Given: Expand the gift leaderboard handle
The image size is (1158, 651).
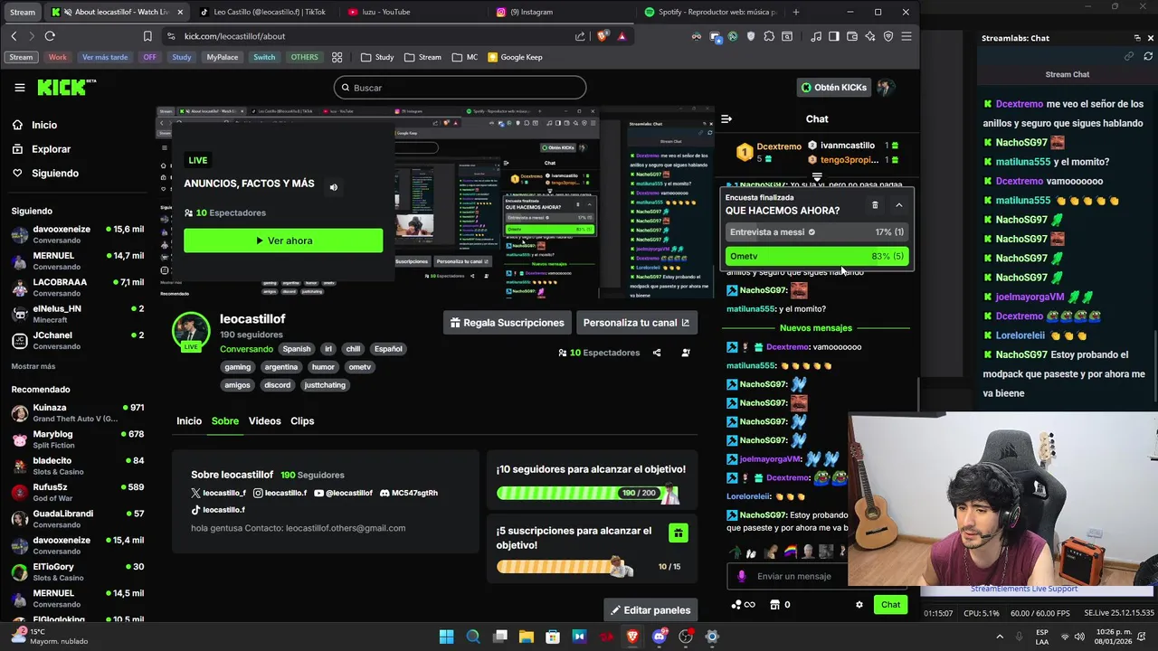Looking at the screenshot, I should (x=817, y=177).
